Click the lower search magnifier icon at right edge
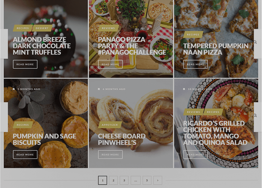 pos(255,115)
